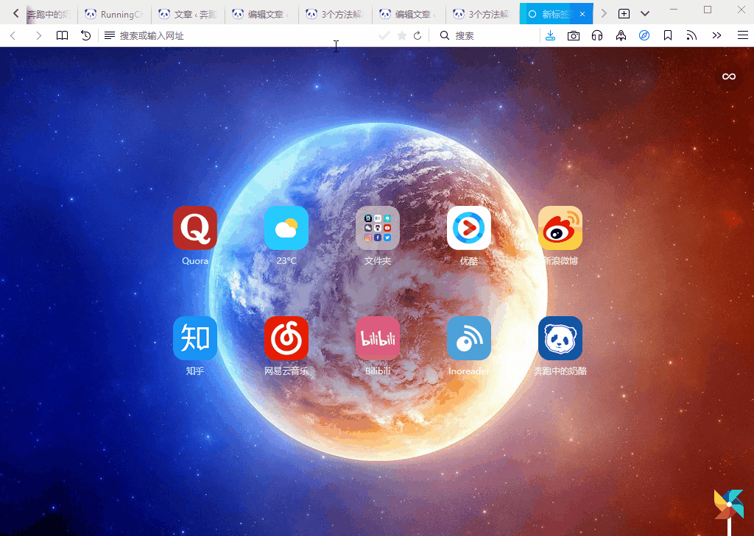Click the headphones icon in the toolbar
754x536 pixels.
tap(597, 35)
